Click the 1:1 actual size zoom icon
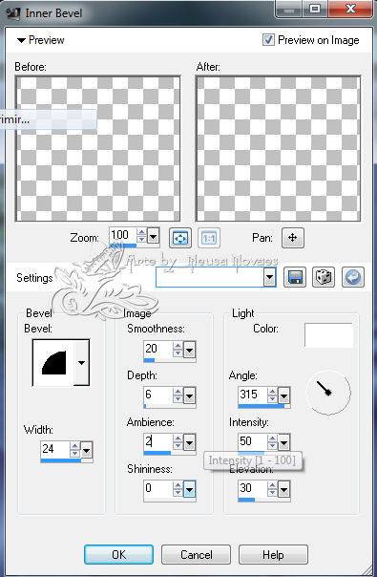 (x=209, y=238)
